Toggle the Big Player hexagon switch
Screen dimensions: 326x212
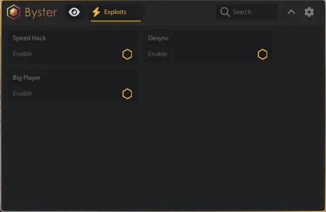pyautogui.click(x=127, y=94)
